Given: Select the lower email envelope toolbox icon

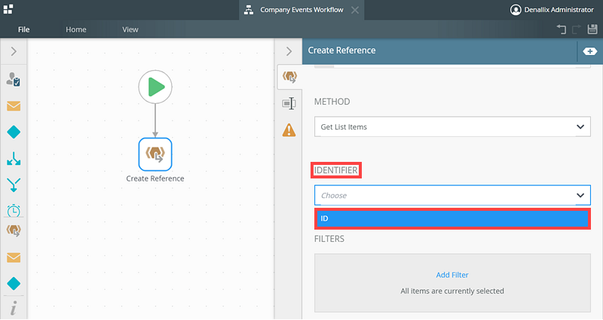Looking at the screenshot, I should coord(14,258).
